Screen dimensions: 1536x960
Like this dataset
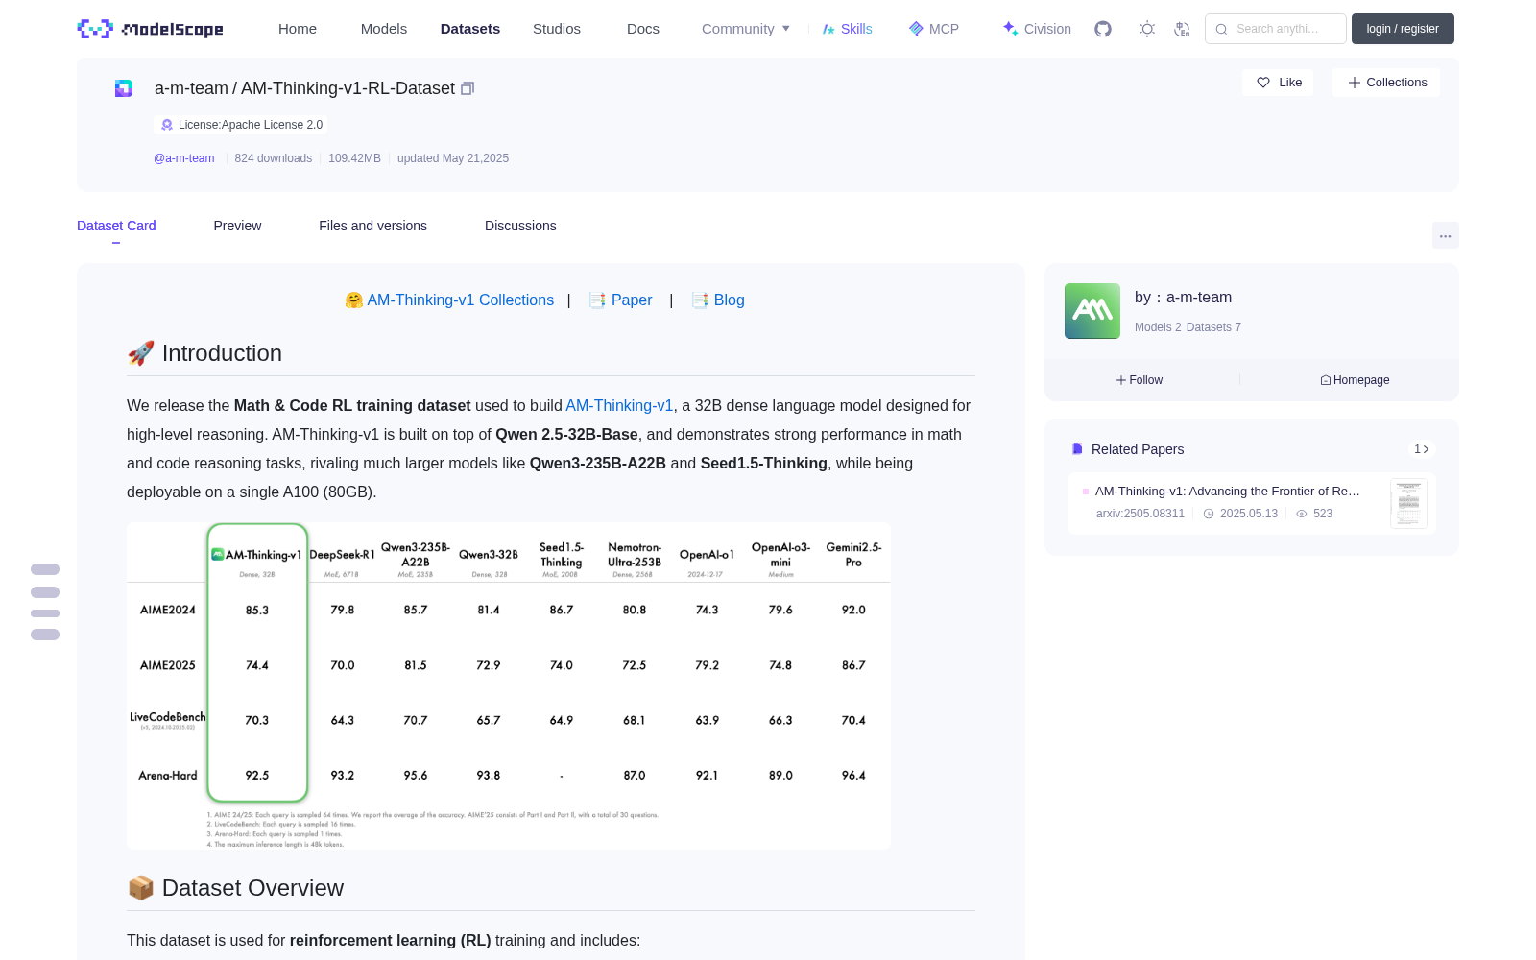point(1279,83)
